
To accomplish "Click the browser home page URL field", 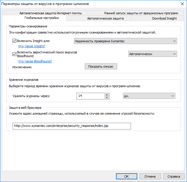I will 72,126.
